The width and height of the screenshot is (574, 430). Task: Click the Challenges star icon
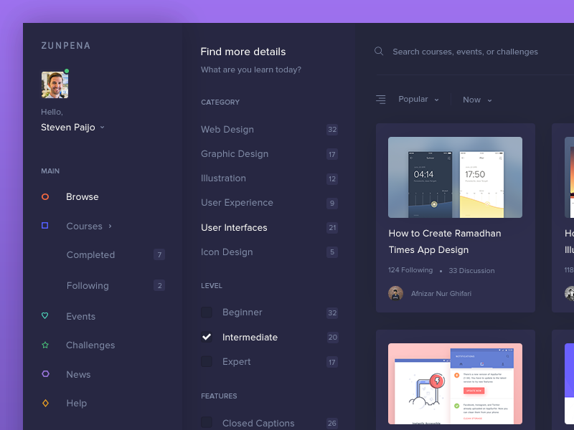pos(45,345)
